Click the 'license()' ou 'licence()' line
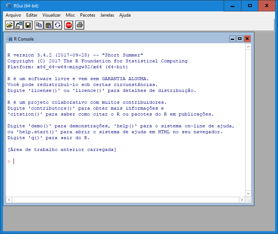This screenshot has width=278, height=234. click(102, 90)
